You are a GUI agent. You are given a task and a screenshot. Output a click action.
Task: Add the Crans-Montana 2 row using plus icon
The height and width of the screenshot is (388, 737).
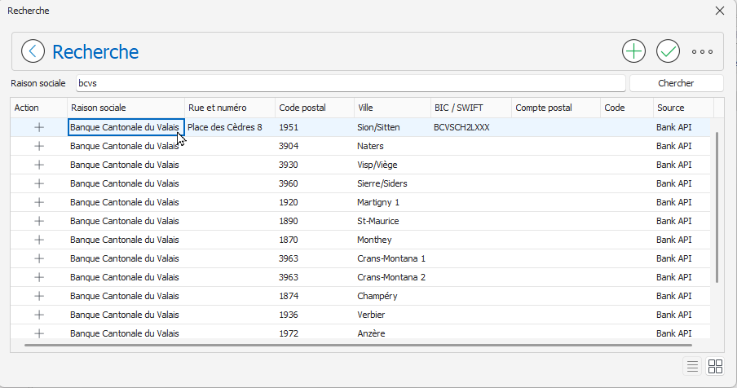click(39, 278)
